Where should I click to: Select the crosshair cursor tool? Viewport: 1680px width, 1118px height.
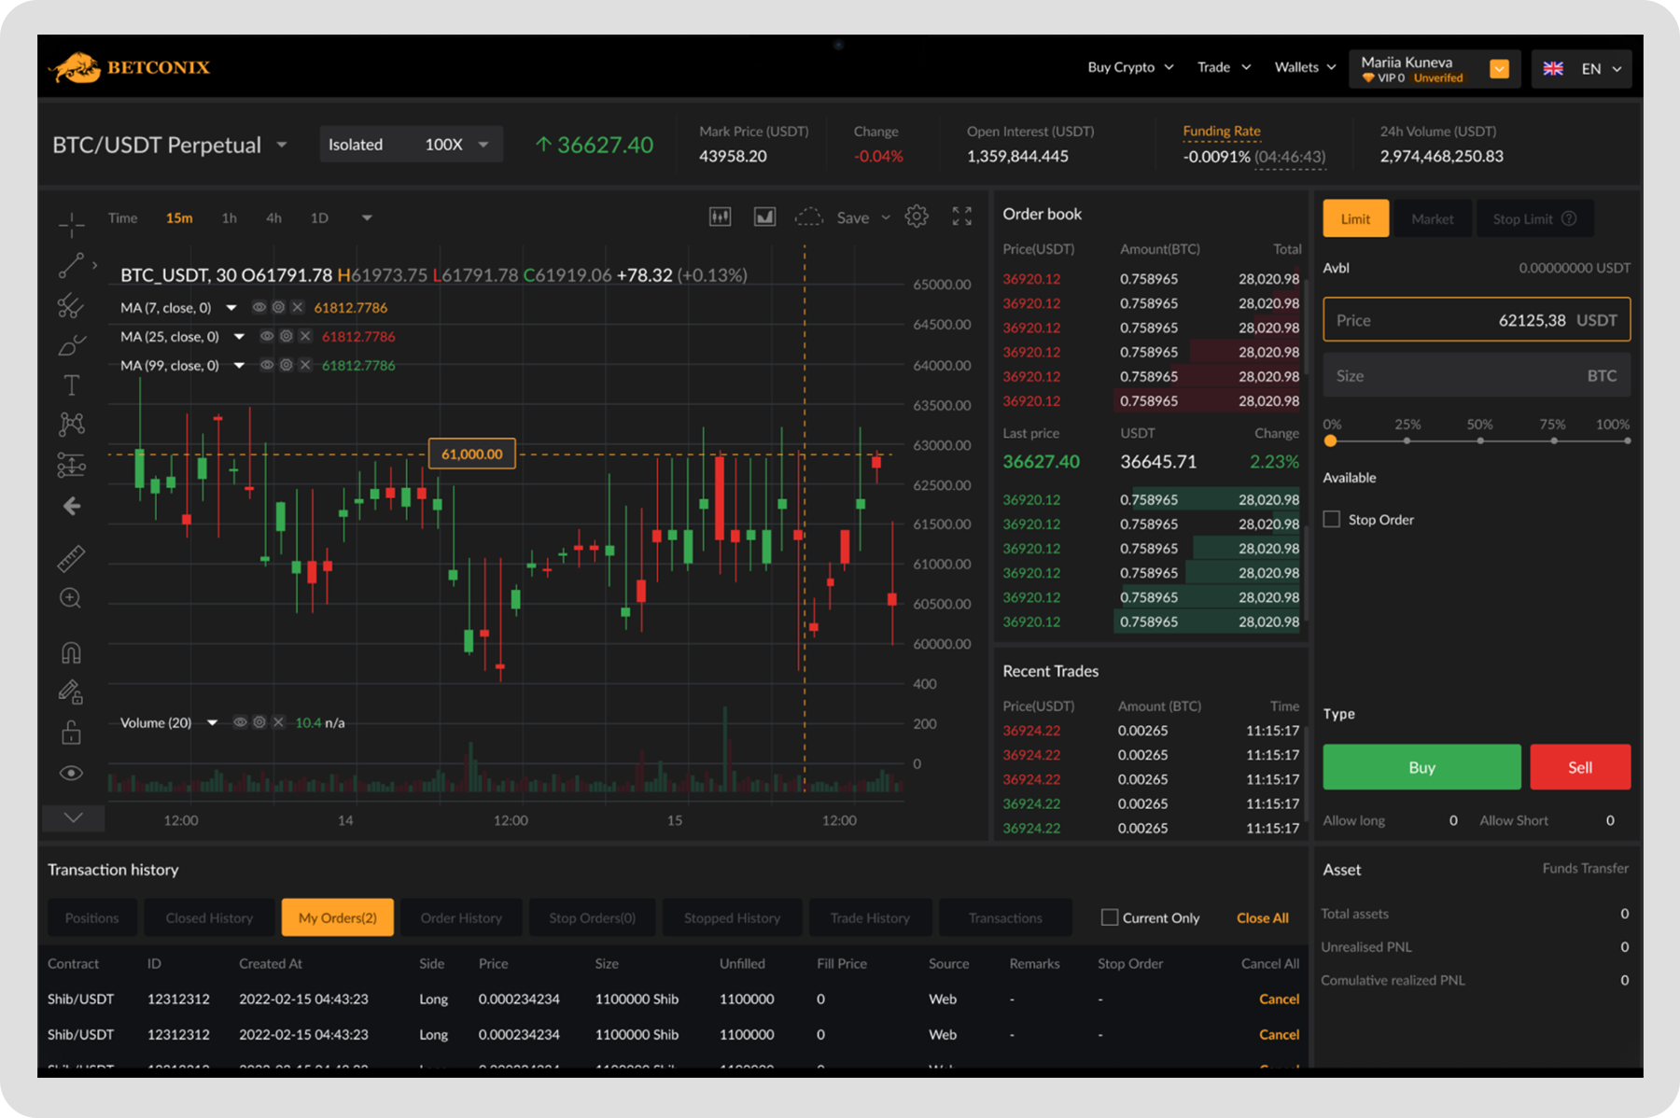point(71,224)
